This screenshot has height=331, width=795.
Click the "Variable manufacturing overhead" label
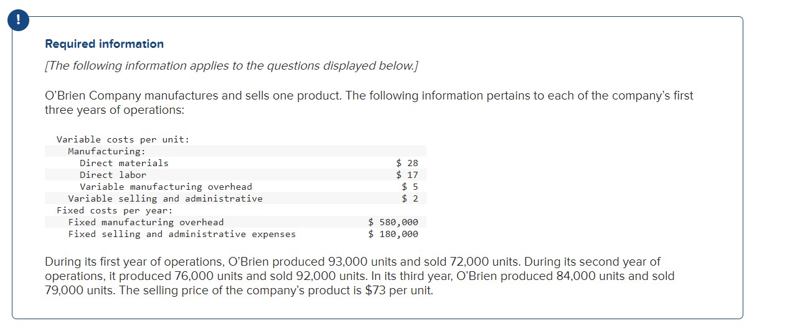[x=166, y=187]
